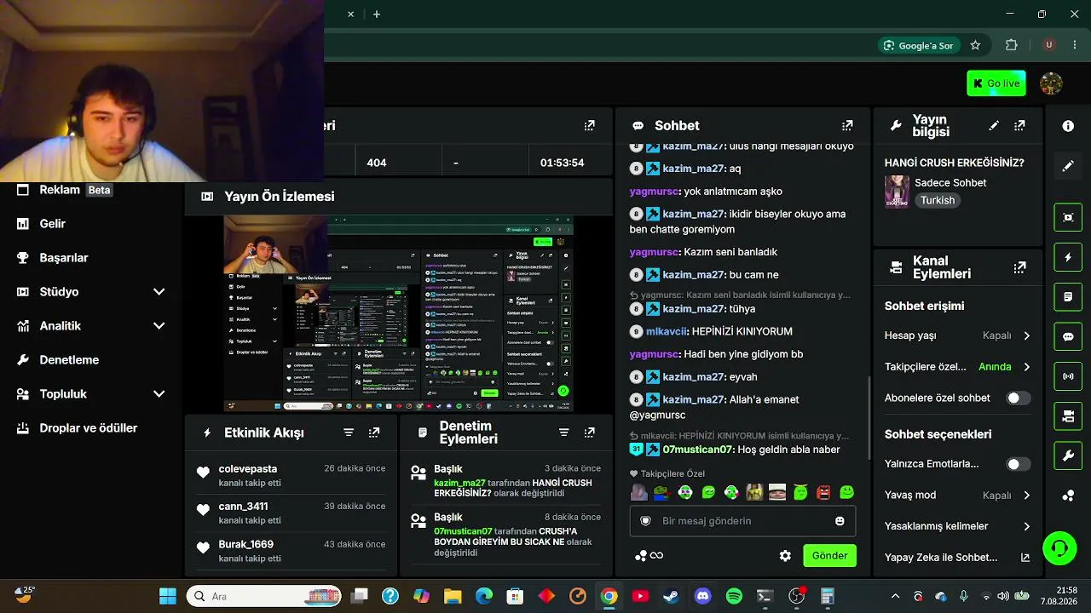Select the angry red emote
This screenshot has width=1091, height=613.
coord(823,492)
